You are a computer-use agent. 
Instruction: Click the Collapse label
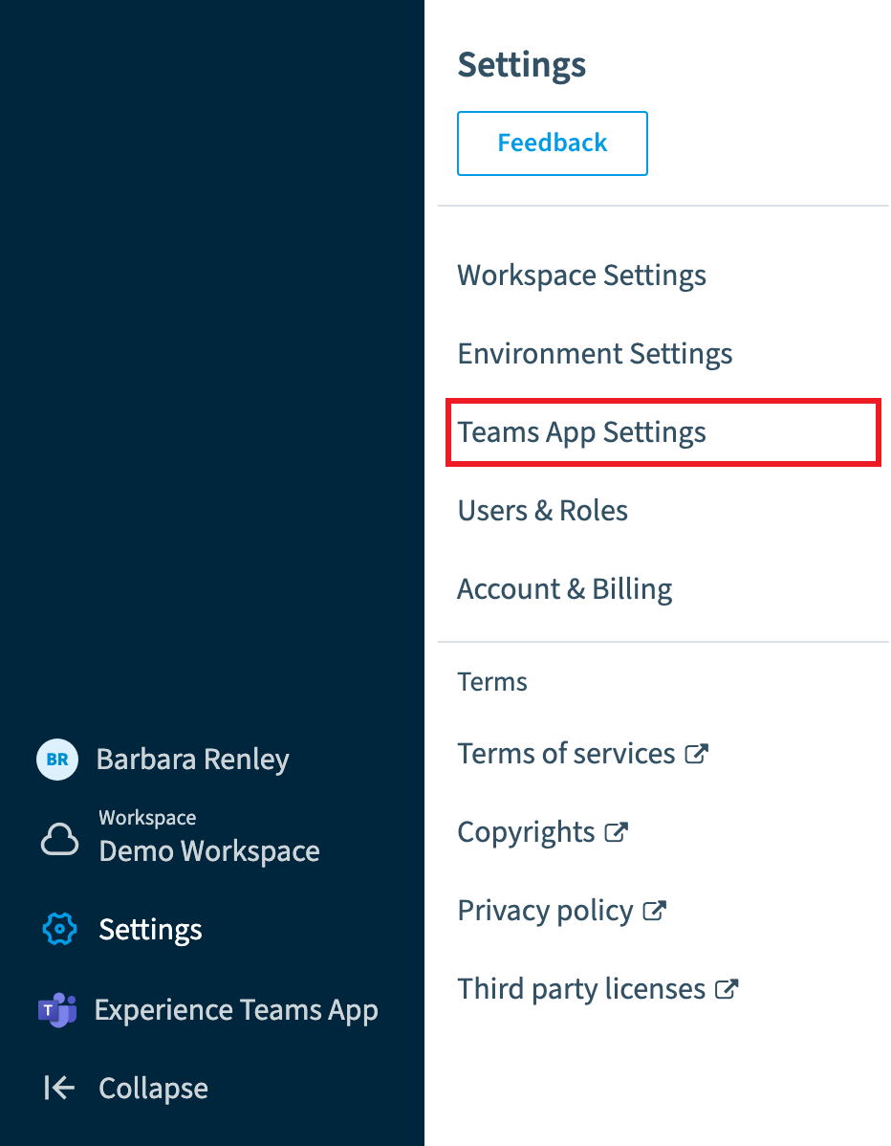[x=153, y=1089]
